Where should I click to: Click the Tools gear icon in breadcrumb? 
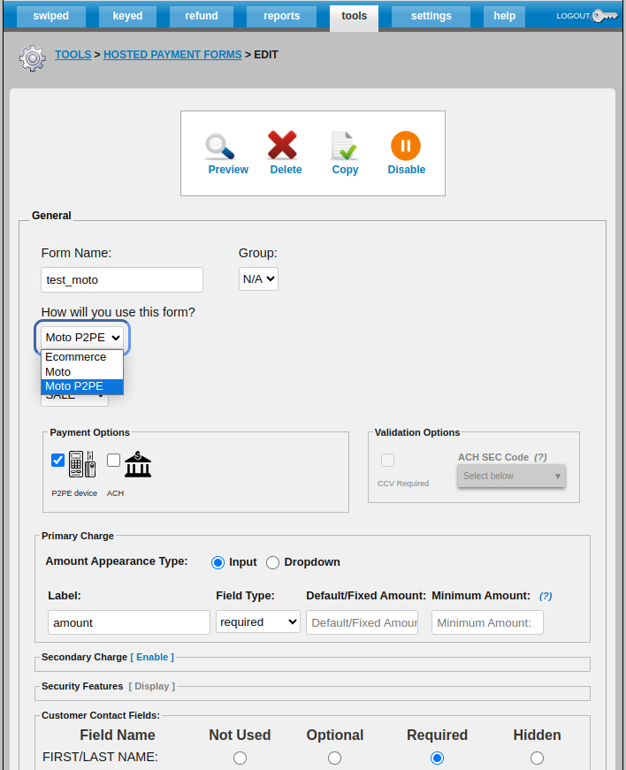coord(33,58)
